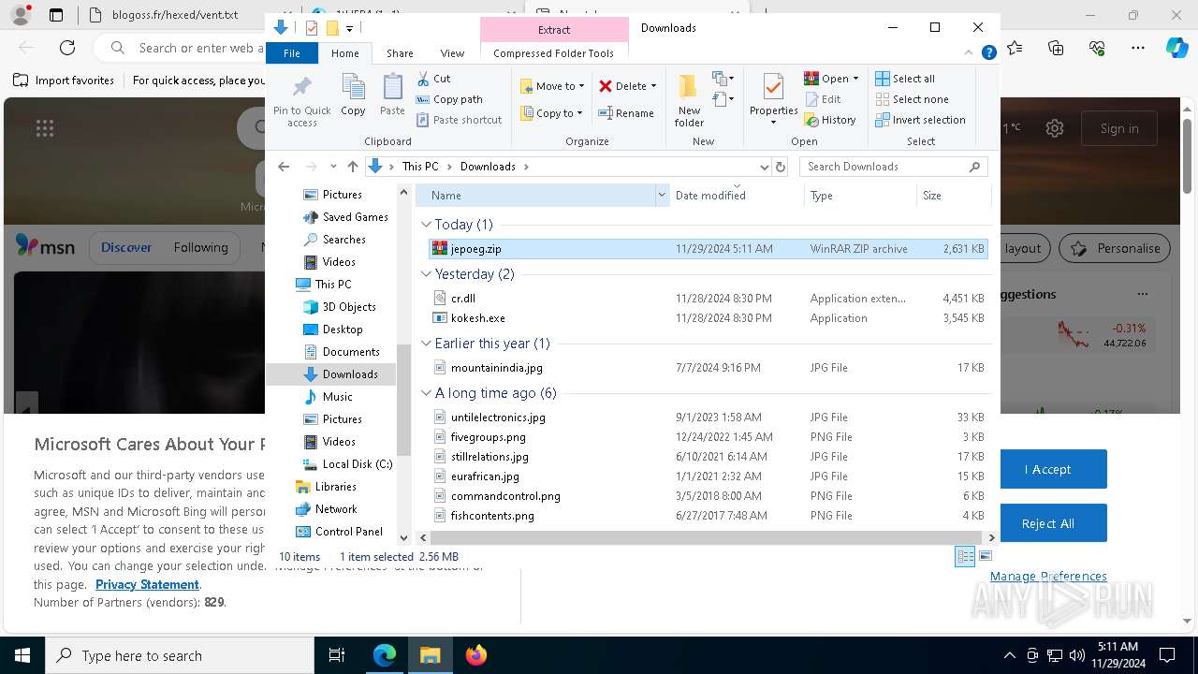Click Manage Preferences link
The image size is (1198, 674).
(x=1048, y=577)
